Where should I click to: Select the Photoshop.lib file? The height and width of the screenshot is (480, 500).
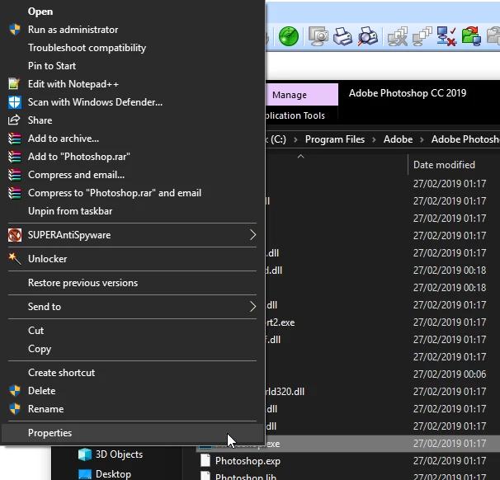(x=246, y=477)
